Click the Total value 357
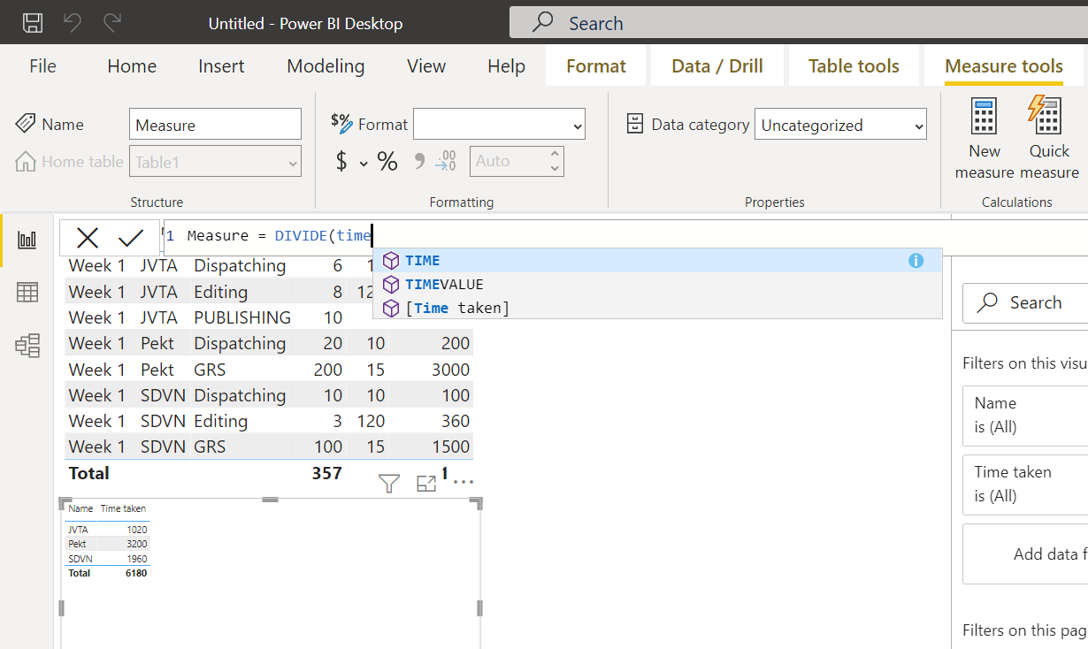1088x649 pixels. [x=326, y=473]
